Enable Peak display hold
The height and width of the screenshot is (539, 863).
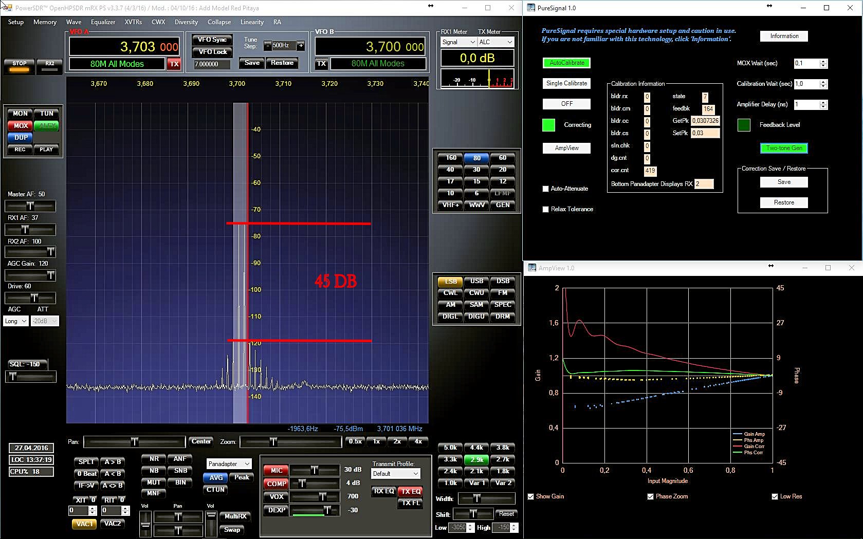[242, 478]
